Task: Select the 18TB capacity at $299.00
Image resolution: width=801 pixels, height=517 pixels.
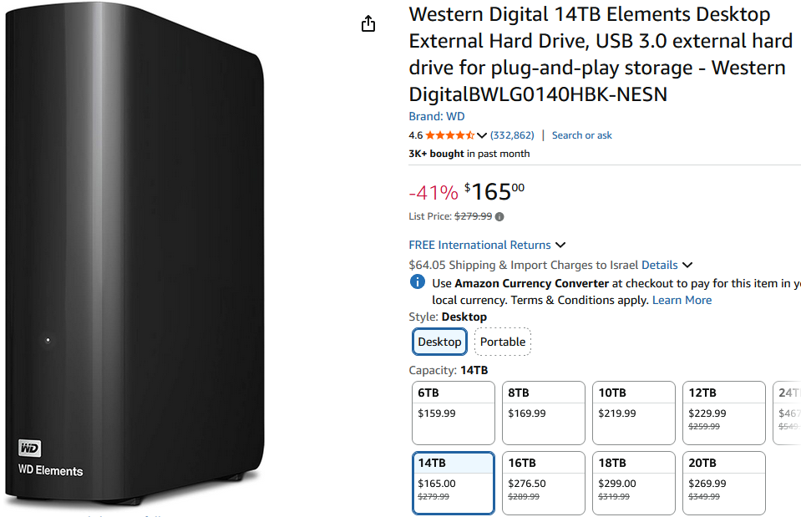Action: [633, 483]
